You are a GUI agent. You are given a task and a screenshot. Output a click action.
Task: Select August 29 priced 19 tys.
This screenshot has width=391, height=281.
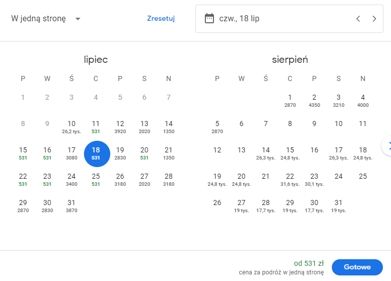click(x=290, y=206)
